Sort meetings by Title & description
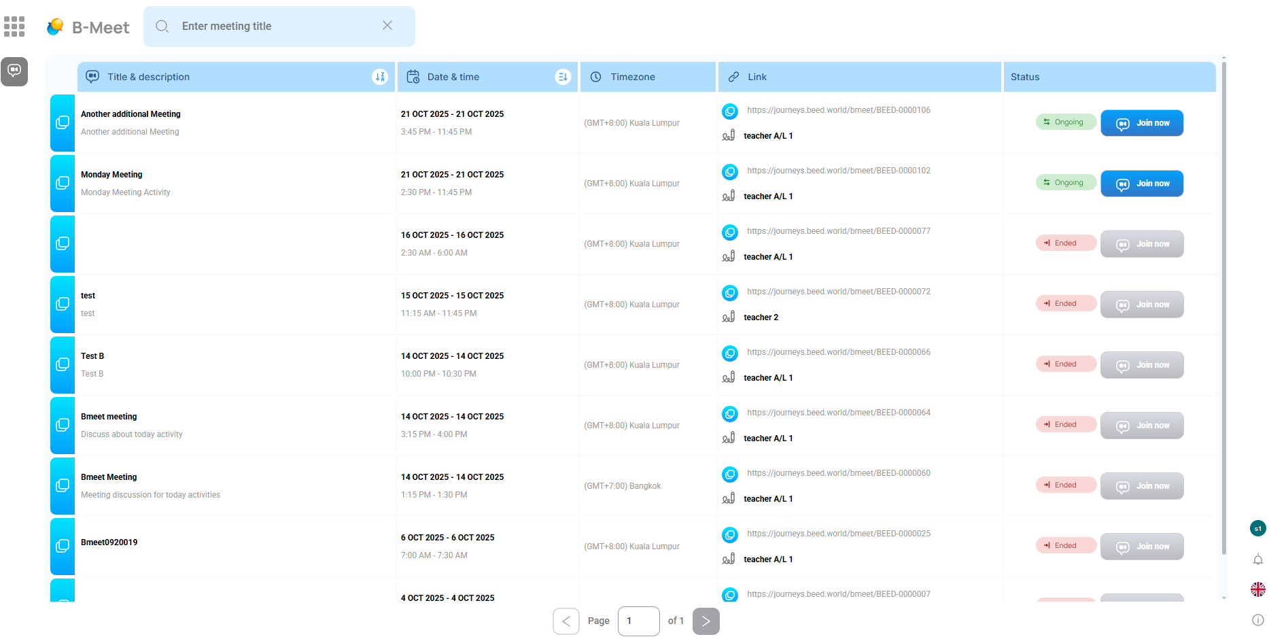The width and height of the screenshot is (1269, 639). [x=379, y=77]
